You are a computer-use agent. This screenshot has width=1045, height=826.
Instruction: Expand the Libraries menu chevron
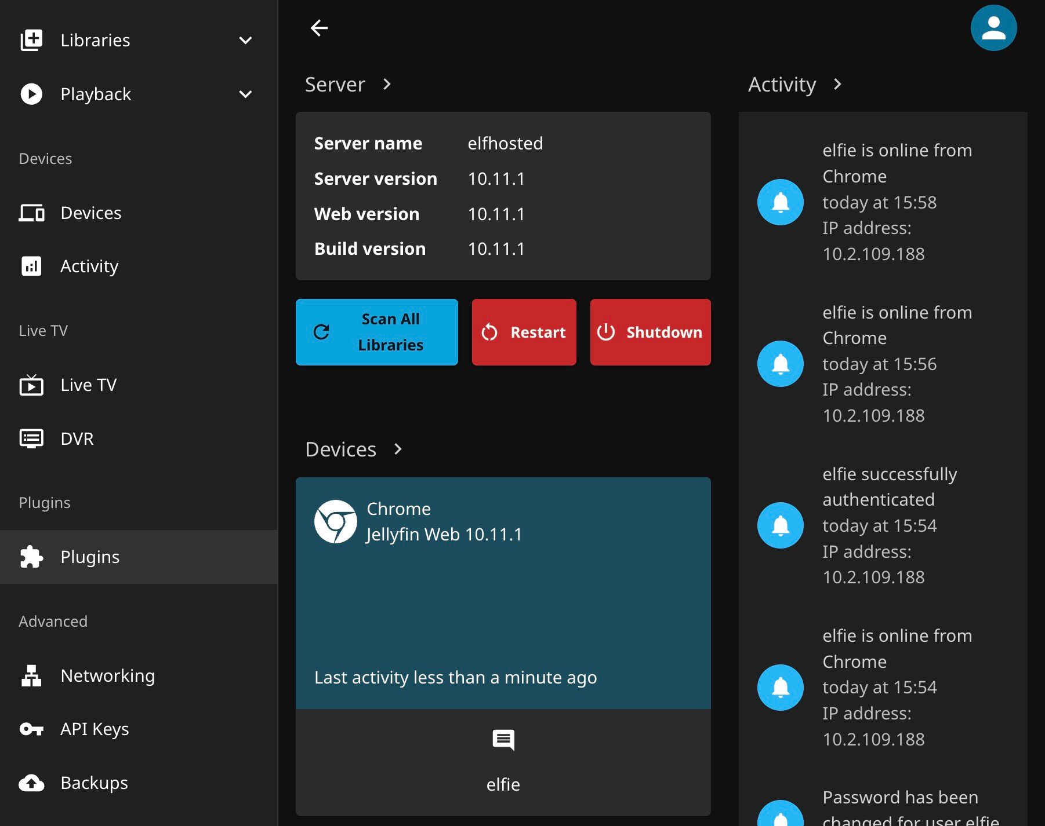pos(245,40)
